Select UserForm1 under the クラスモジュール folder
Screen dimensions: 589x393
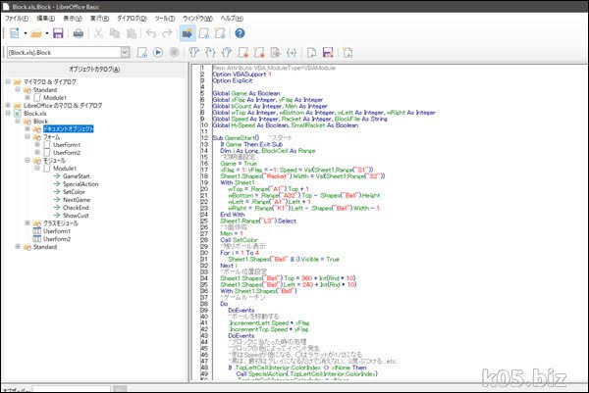pos(57,231)
